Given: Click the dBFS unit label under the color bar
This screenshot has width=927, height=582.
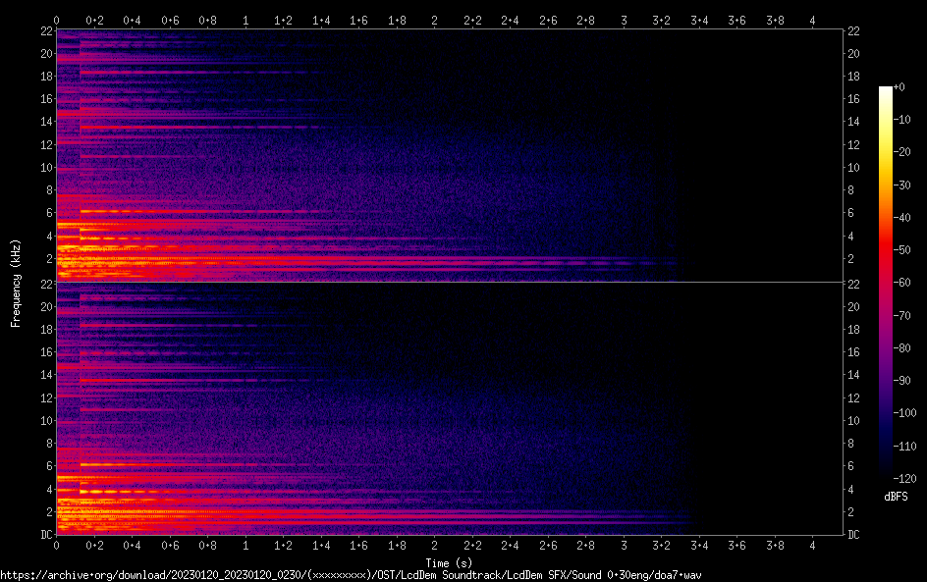Looking at the screenshot, I should tap(896, 497).
